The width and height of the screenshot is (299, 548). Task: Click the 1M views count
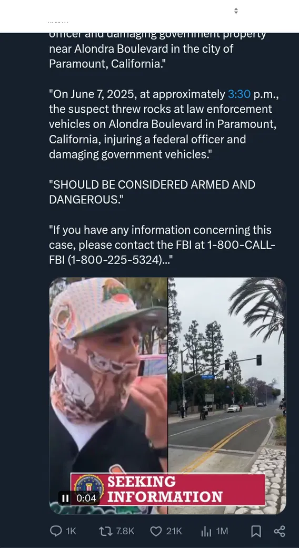click(222, 531)
